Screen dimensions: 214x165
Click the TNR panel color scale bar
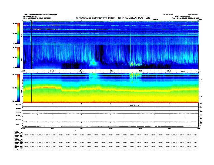18,88
